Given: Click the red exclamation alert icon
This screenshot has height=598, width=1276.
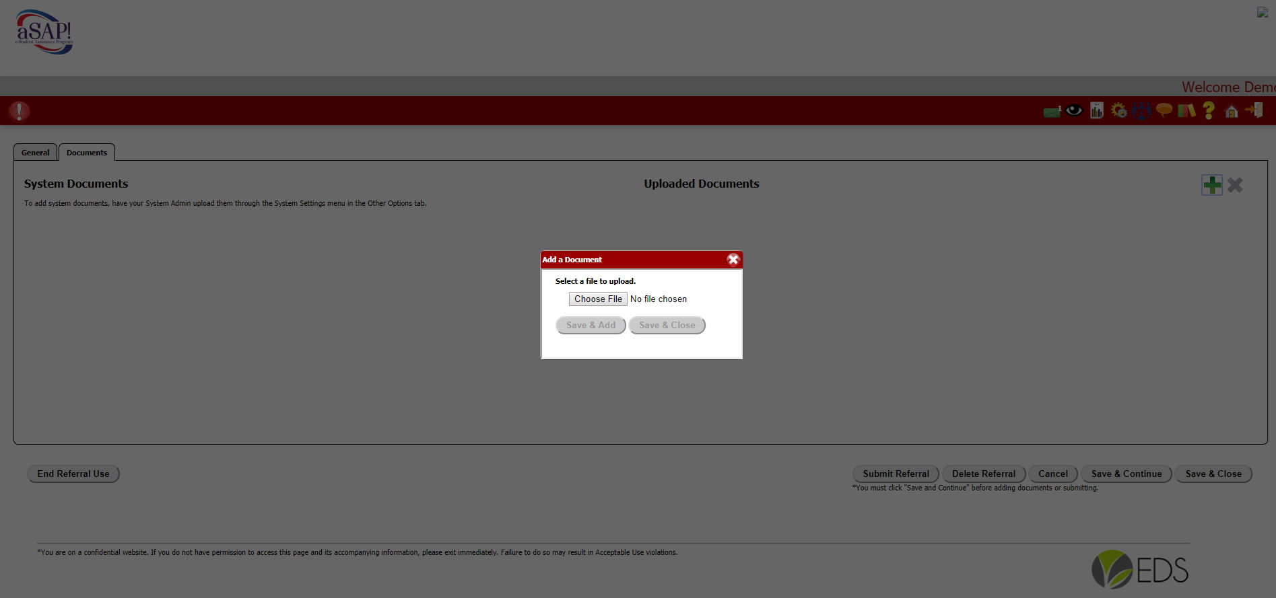Looking at the screenshot, I should pos(19,111).
